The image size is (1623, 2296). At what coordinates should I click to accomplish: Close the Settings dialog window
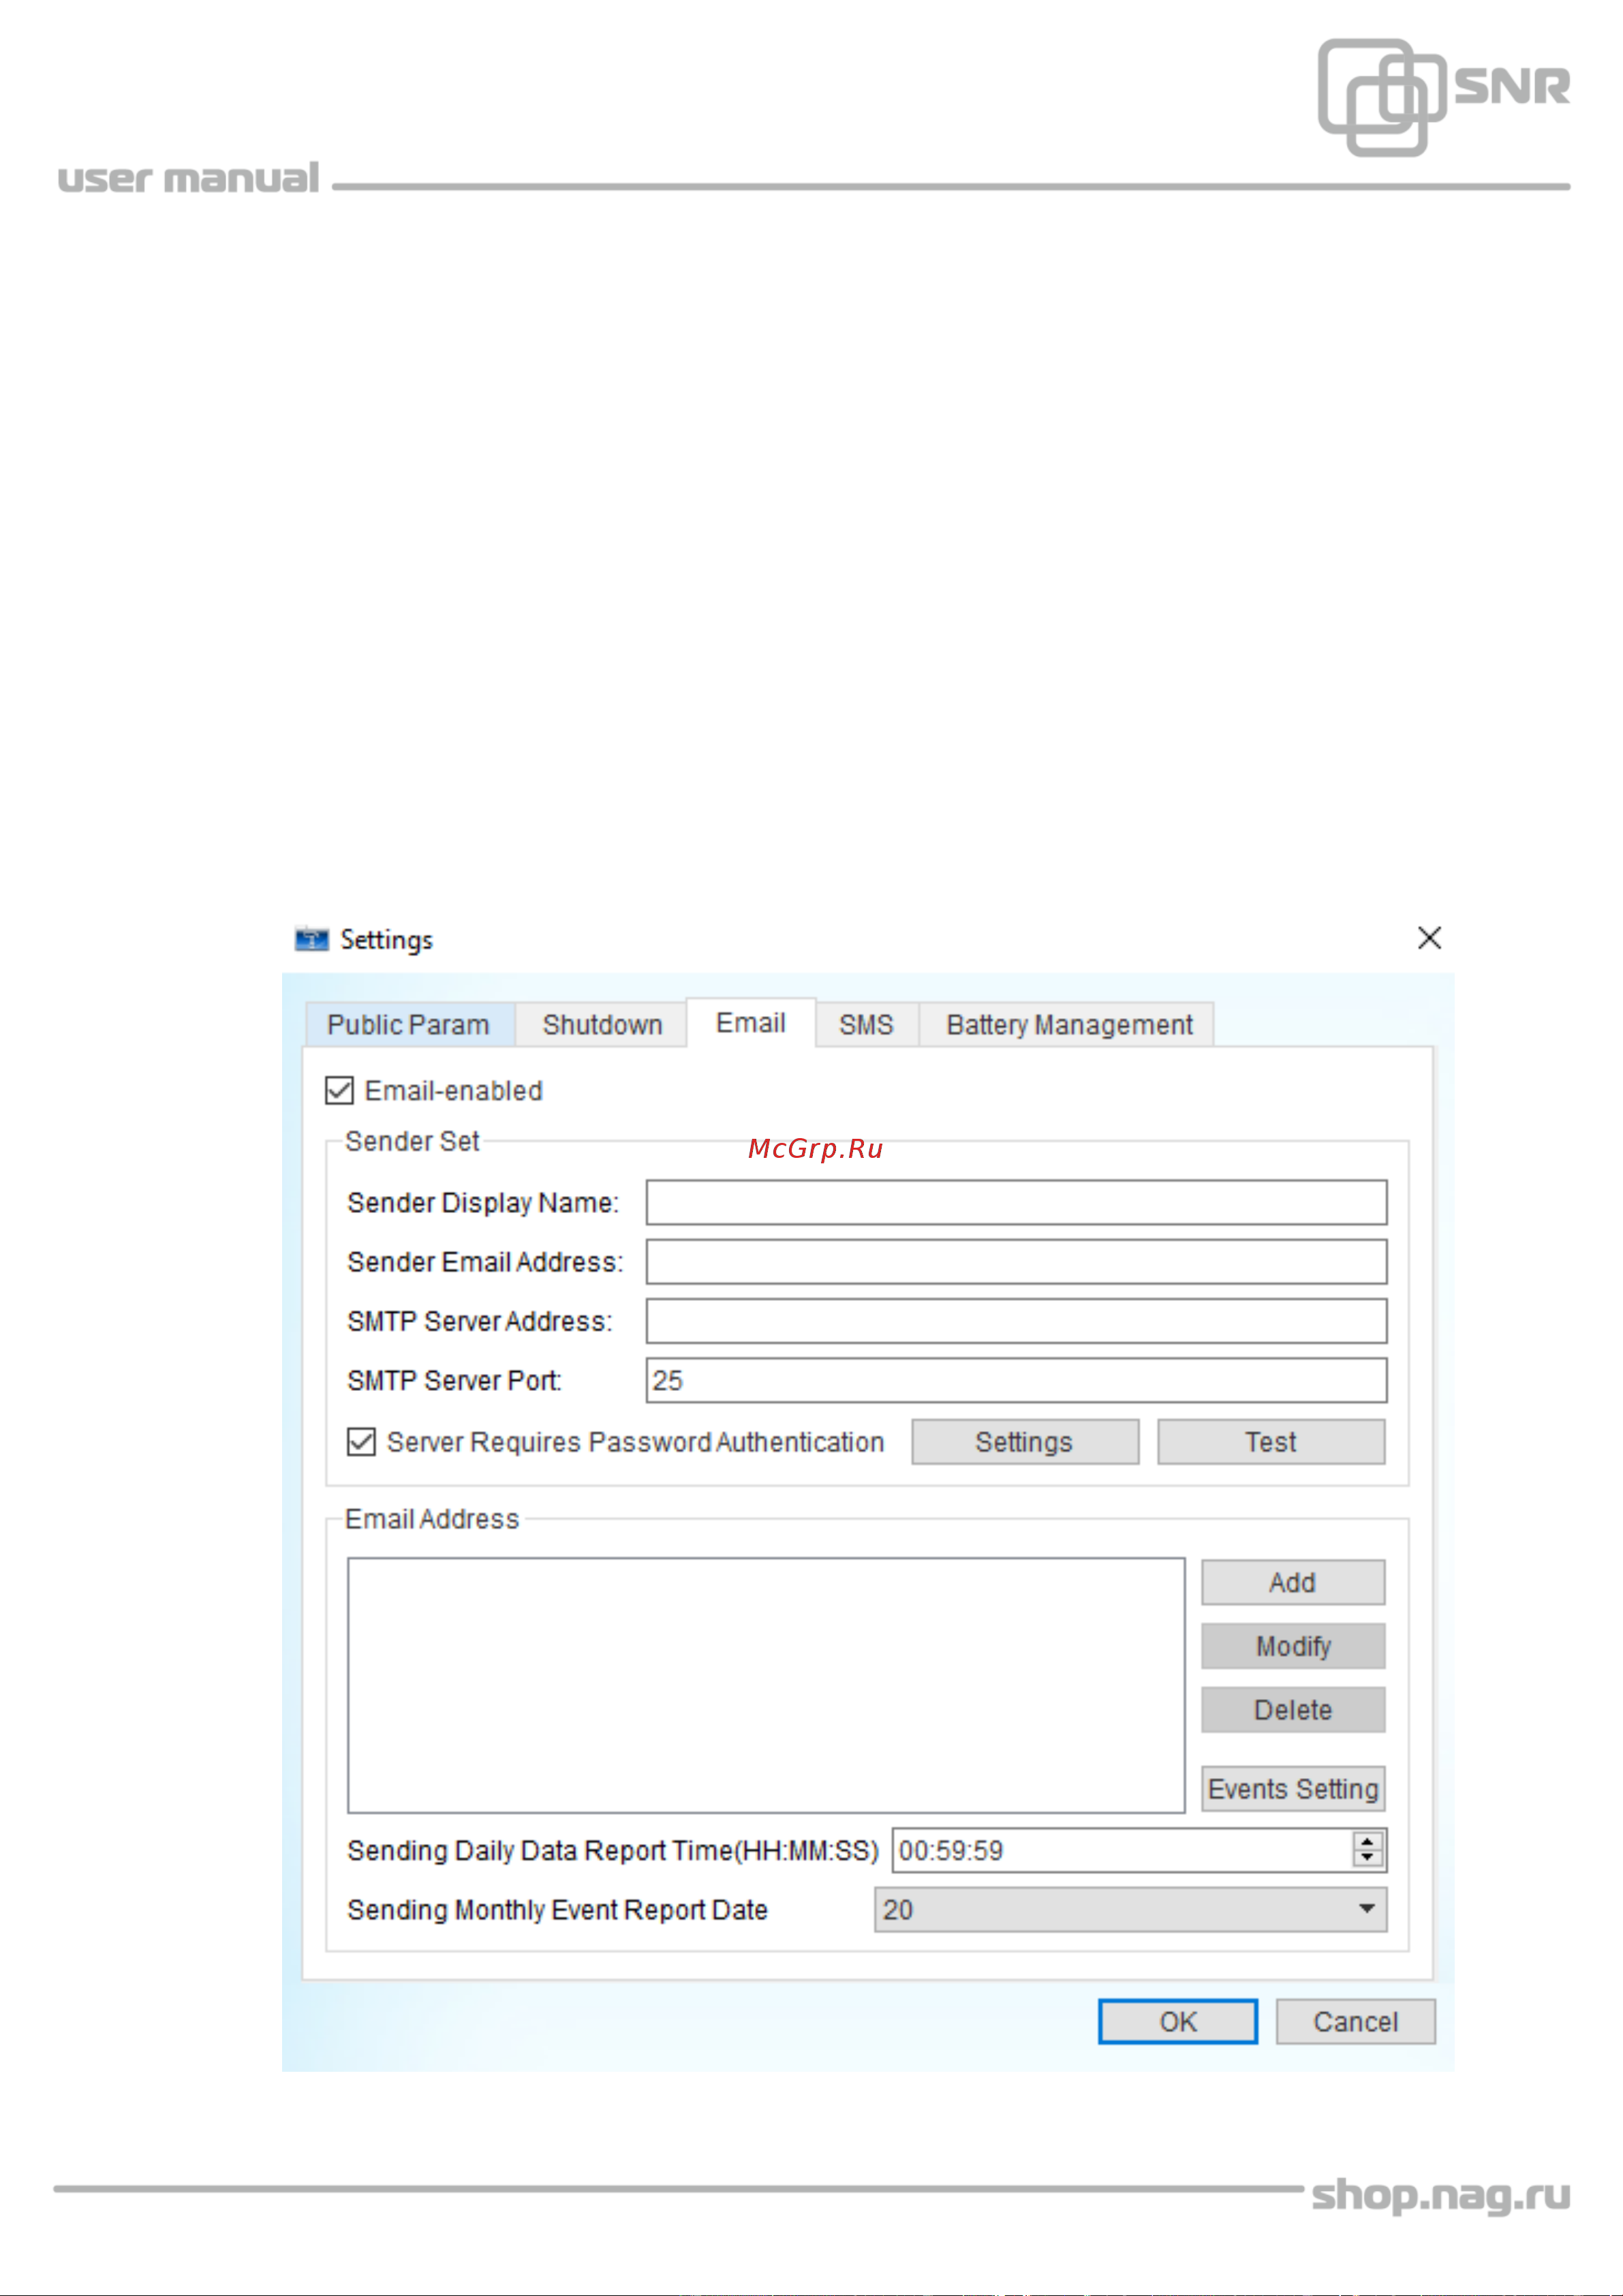pos(1429,938)
